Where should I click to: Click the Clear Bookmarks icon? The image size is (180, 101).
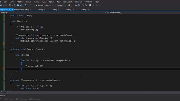(100, 5)
